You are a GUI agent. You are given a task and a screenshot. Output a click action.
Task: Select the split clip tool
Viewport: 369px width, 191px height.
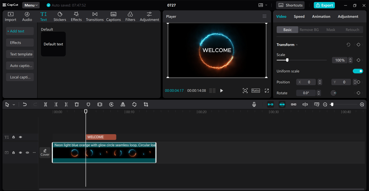46,104
